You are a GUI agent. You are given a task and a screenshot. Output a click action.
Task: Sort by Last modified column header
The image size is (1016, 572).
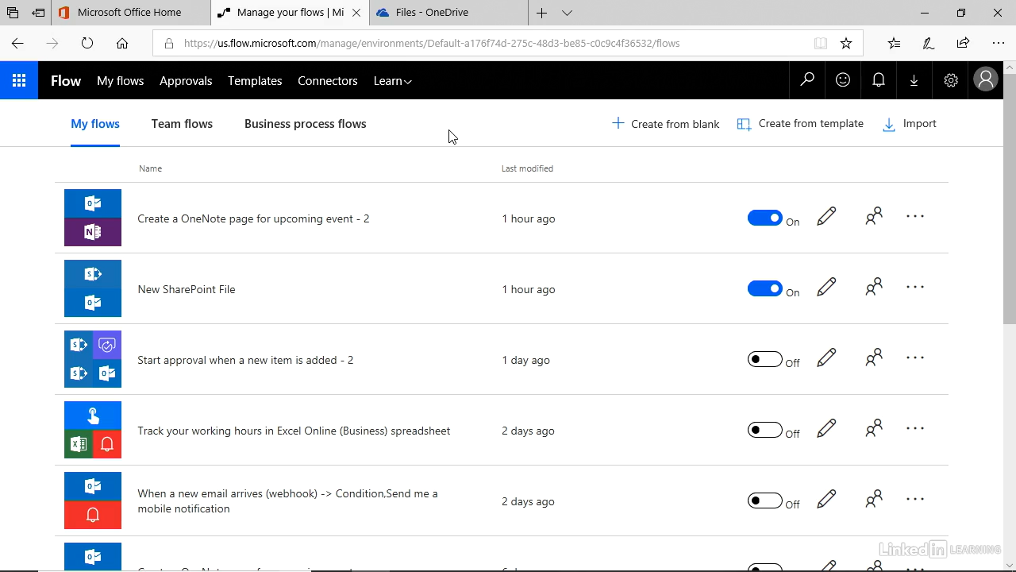[527, 168]
